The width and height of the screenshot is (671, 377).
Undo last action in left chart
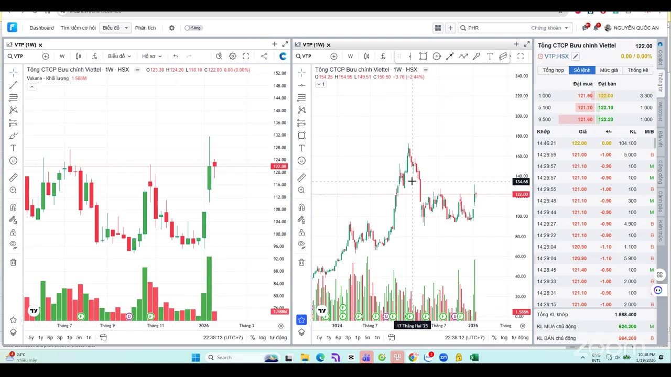176,56
